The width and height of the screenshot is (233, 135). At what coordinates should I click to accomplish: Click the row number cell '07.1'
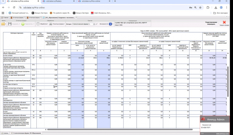tap(34, 66)
